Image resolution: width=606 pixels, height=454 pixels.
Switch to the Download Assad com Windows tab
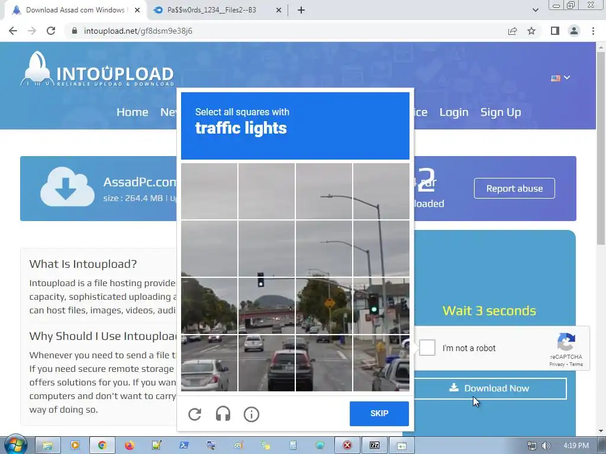tap(75, 10)
